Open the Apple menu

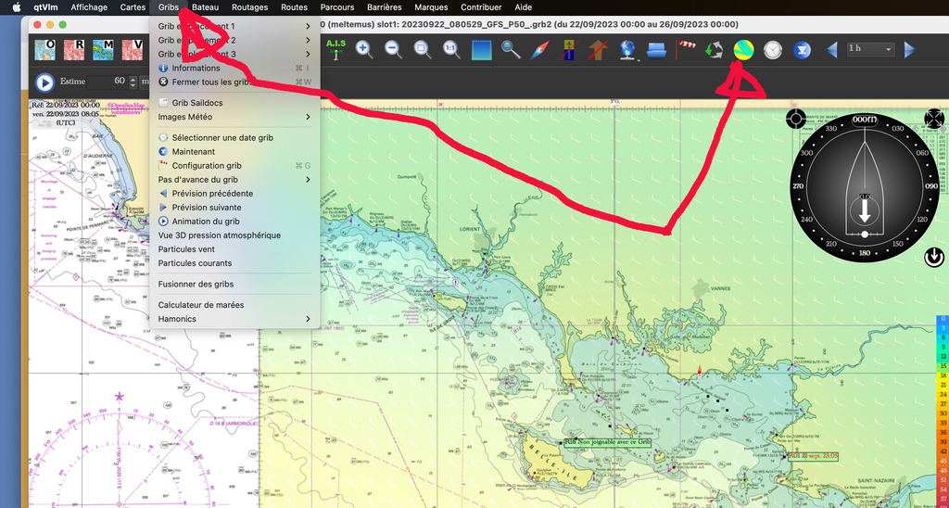(x=16, y=7)
